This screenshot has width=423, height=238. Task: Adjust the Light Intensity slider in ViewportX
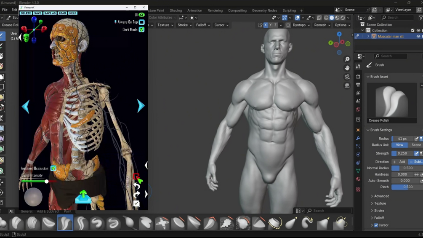[39, 181]
